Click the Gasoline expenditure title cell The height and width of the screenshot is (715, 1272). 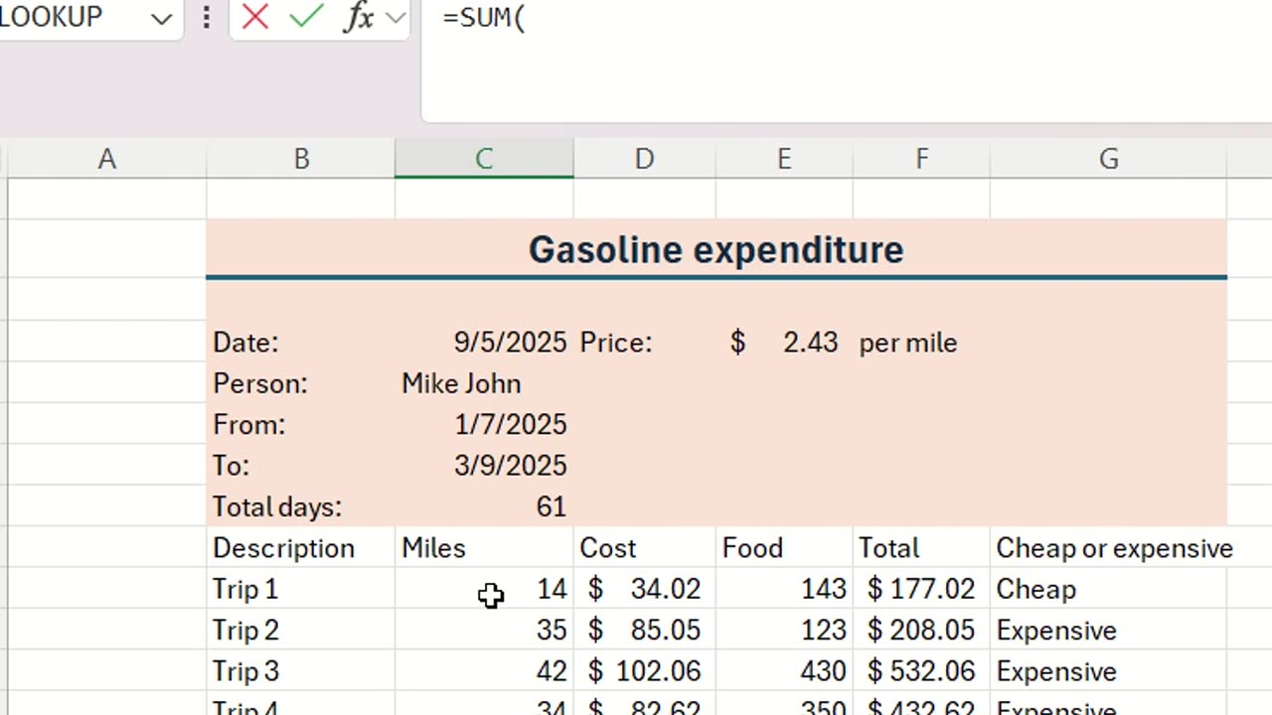716,249
